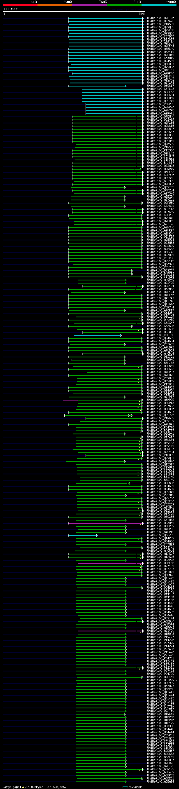Click the cyan alignment bar for UniRef100_C0HI68
The height and width of the screenshot is (789, 179).
click(98, 335)
